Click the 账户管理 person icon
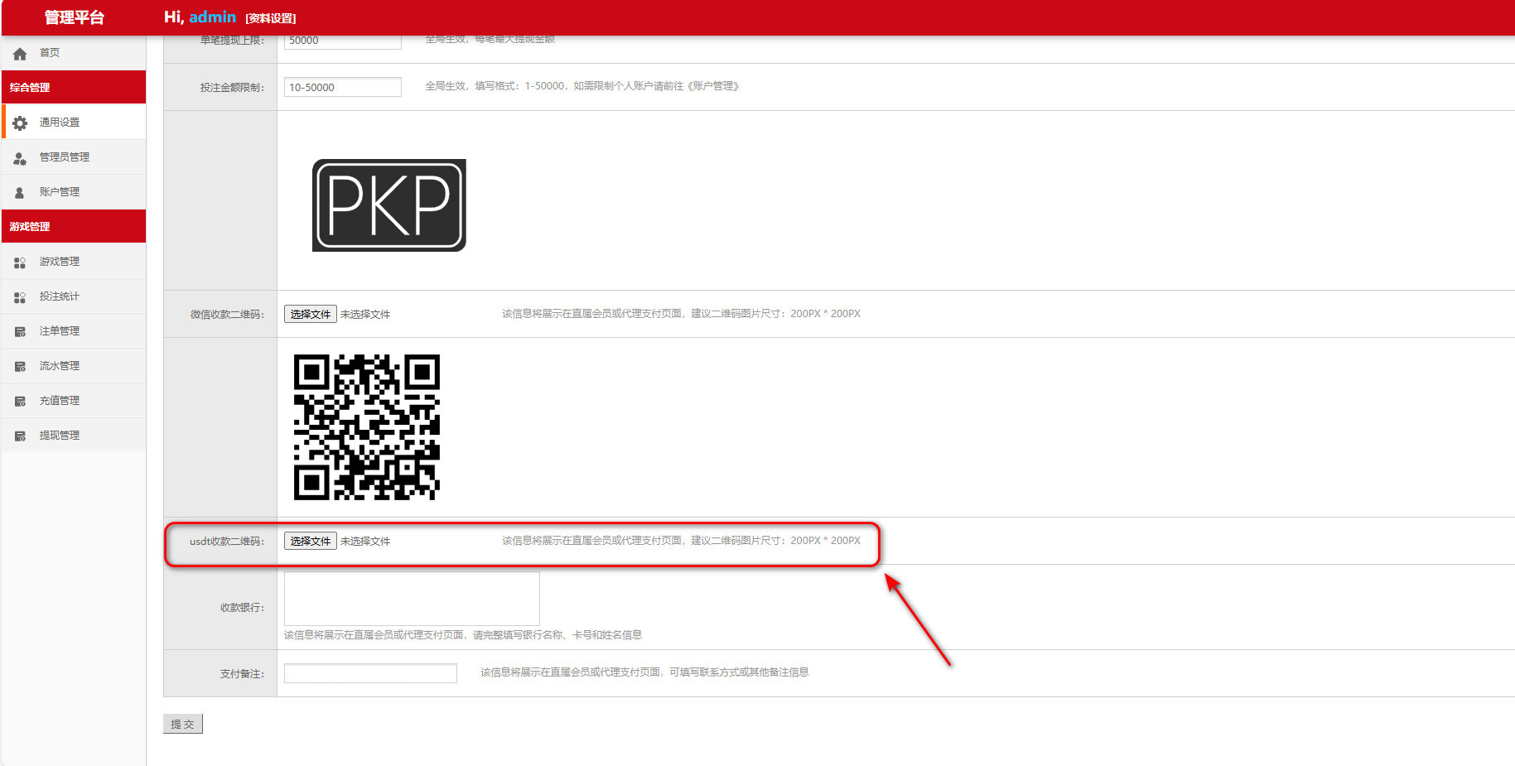 point(20,192)
